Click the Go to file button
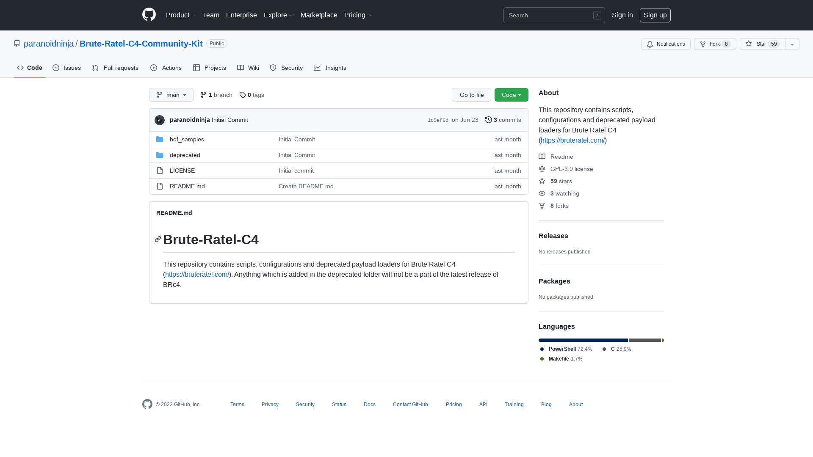 tap(471, 95)
